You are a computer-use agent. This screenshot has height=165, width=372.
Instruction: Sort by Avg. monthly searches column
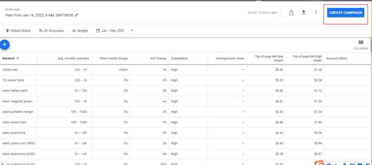[73, 58]
